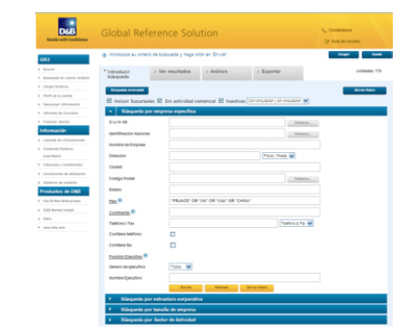The image size is (420, 335).
Task: Open the www.dnb.com sidebar link
Action: point(54,228)
